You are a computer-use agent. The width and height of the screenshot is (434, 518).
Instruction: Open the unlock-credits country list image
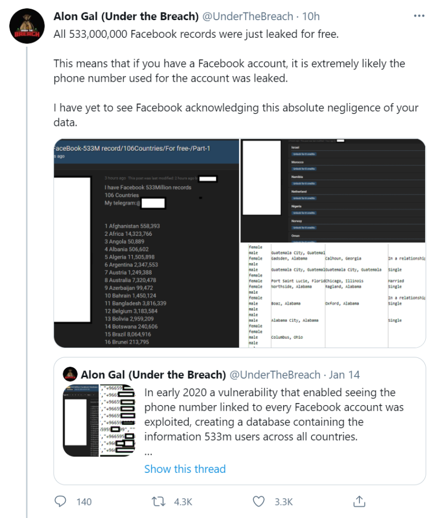[333, 191]
